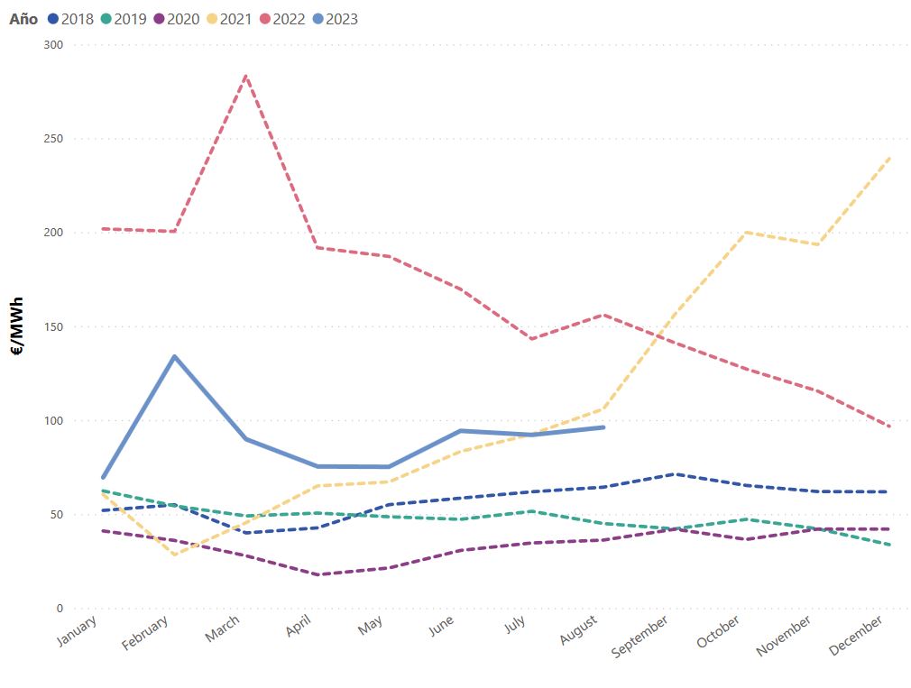The height and width of the screenshot is (688, 911).
Task: Click the January axis label
Action: [80, 630]
